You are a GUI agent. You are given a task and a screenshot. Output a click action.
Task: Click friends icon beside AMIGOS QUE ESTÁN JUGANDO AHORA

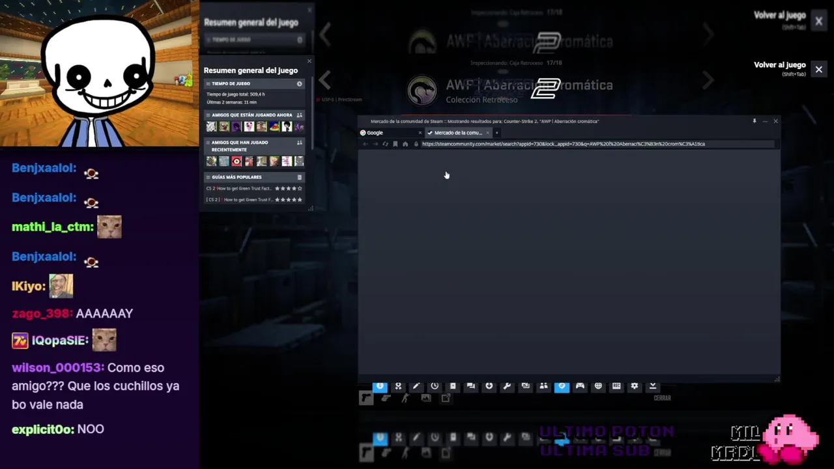click(x=300, y=115)
